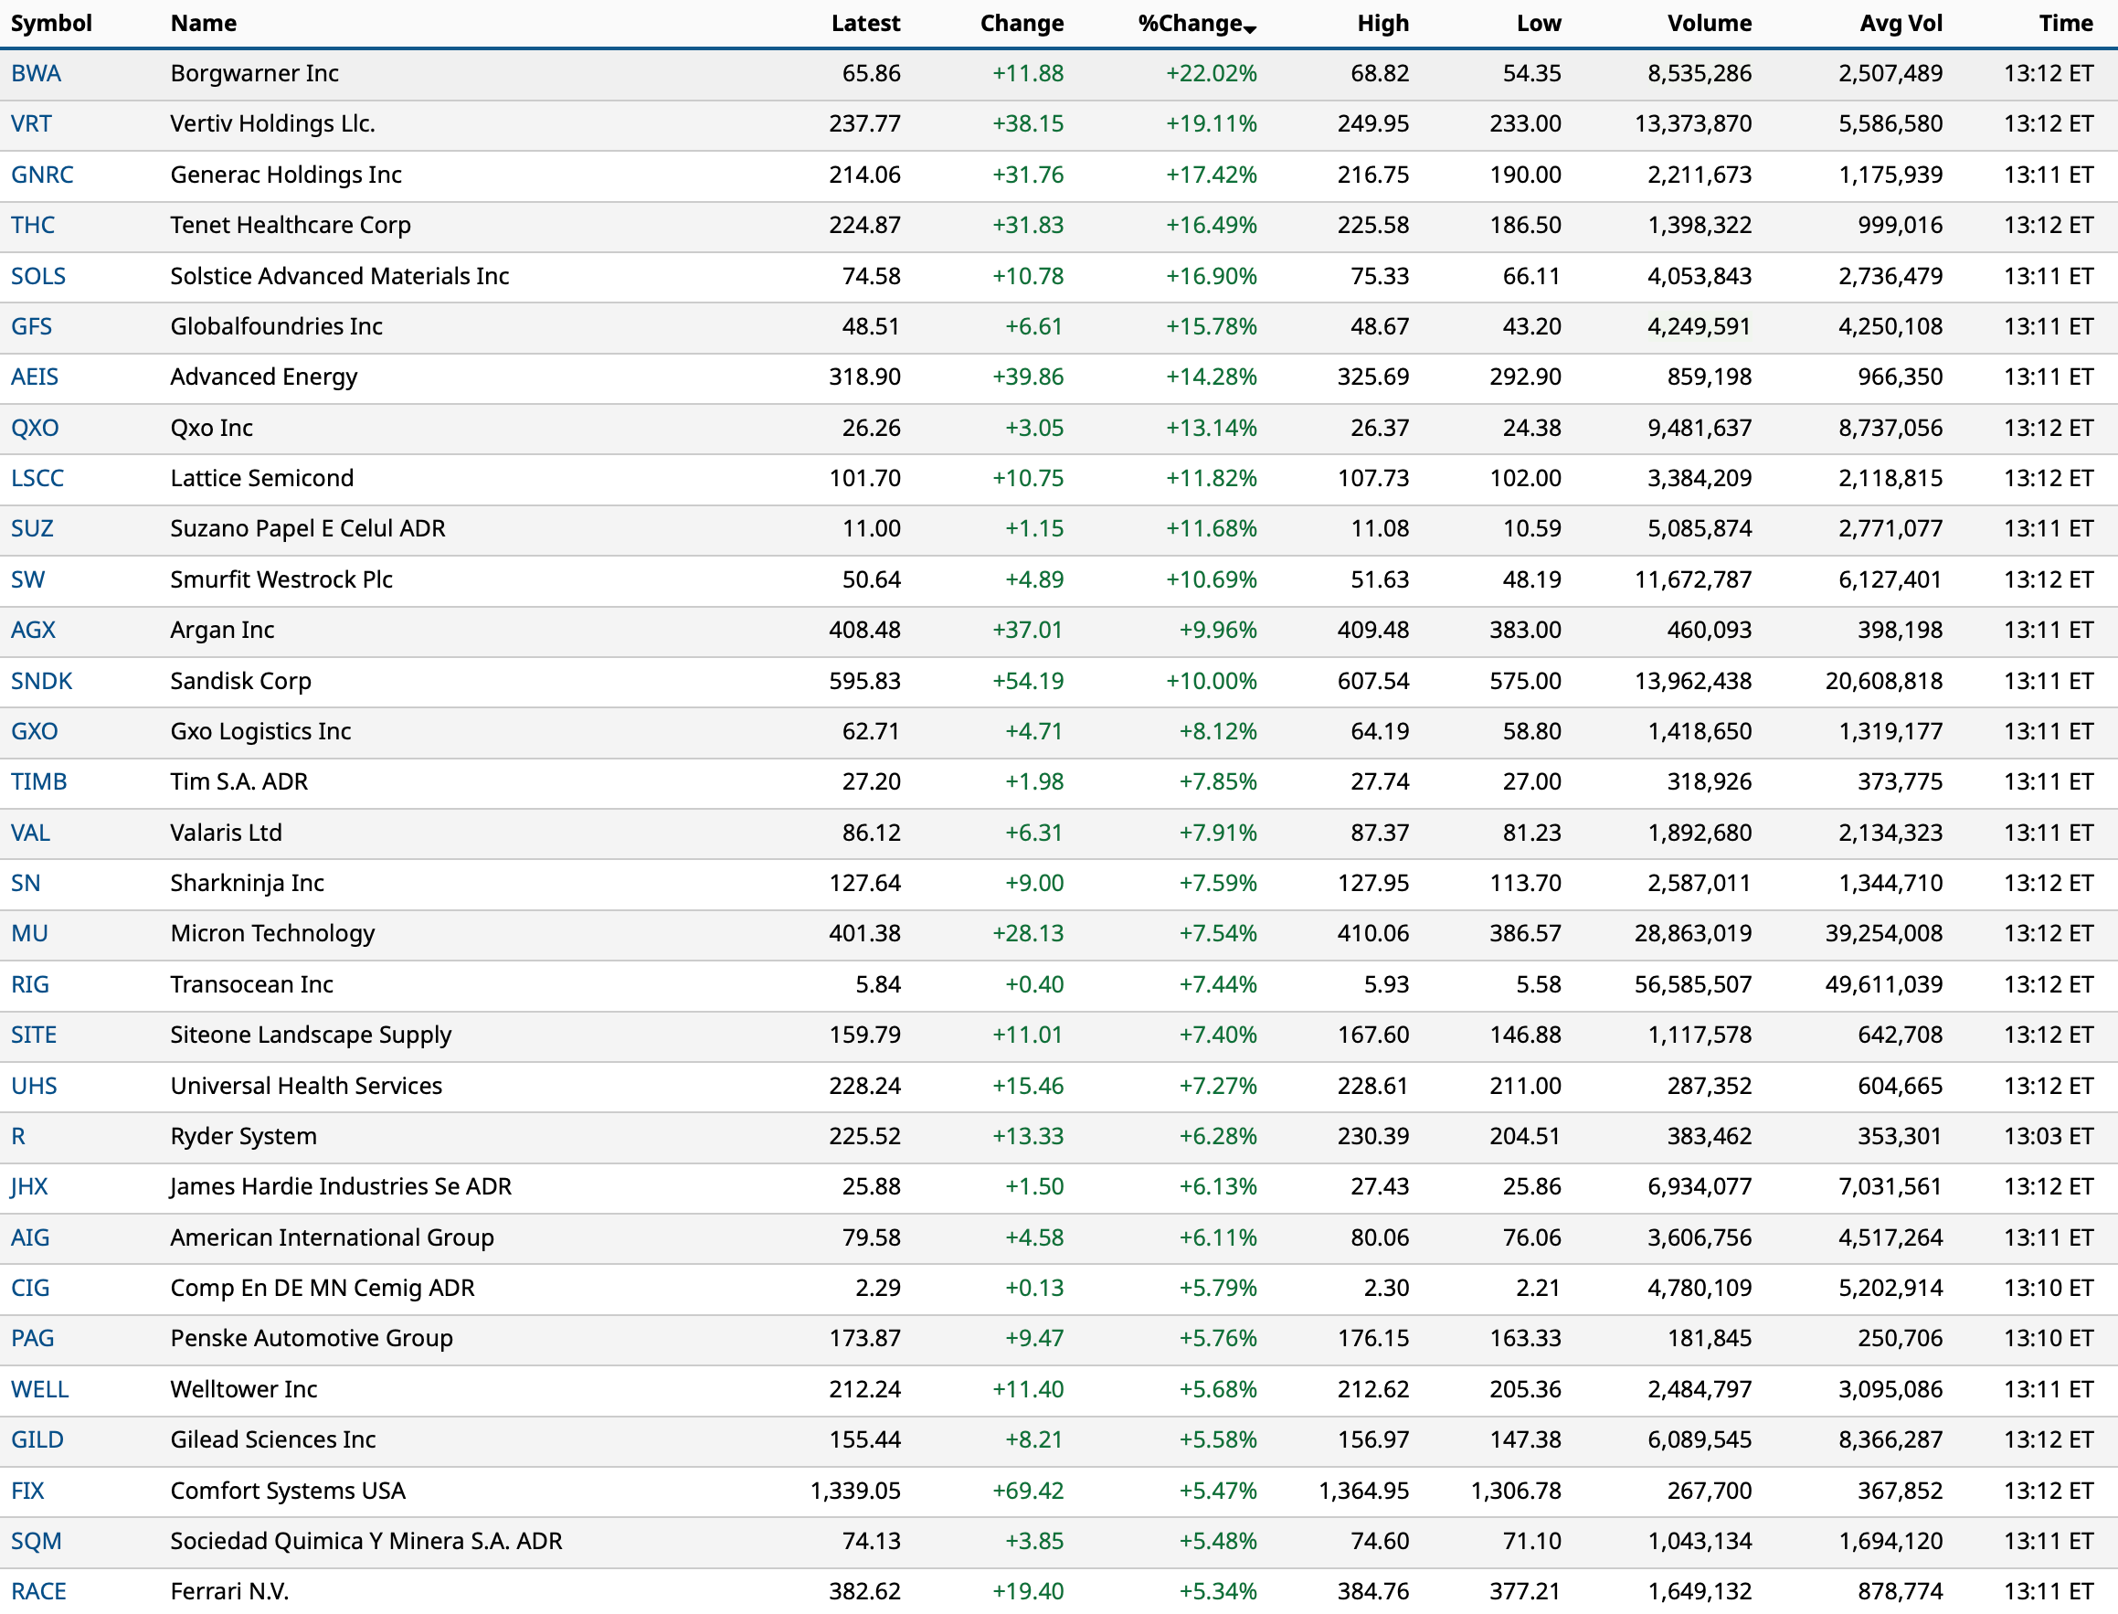Click the single-letter R ticker
Image resolution: width=2118 pixels, height=1614 pixels.
tap(18, 1137)
